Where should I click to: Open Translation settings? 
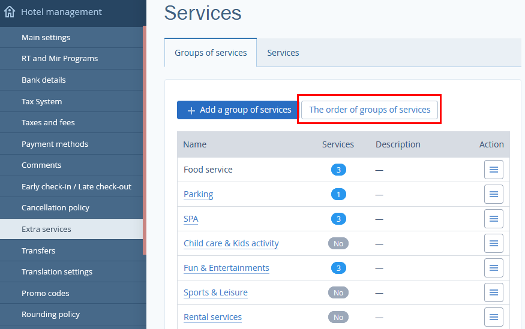point(71,272)
